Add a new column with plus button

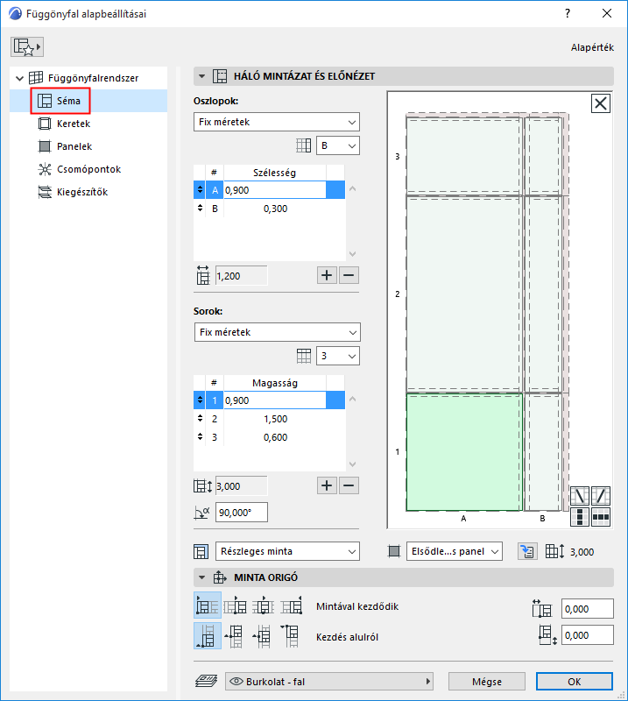click(327, 275)
